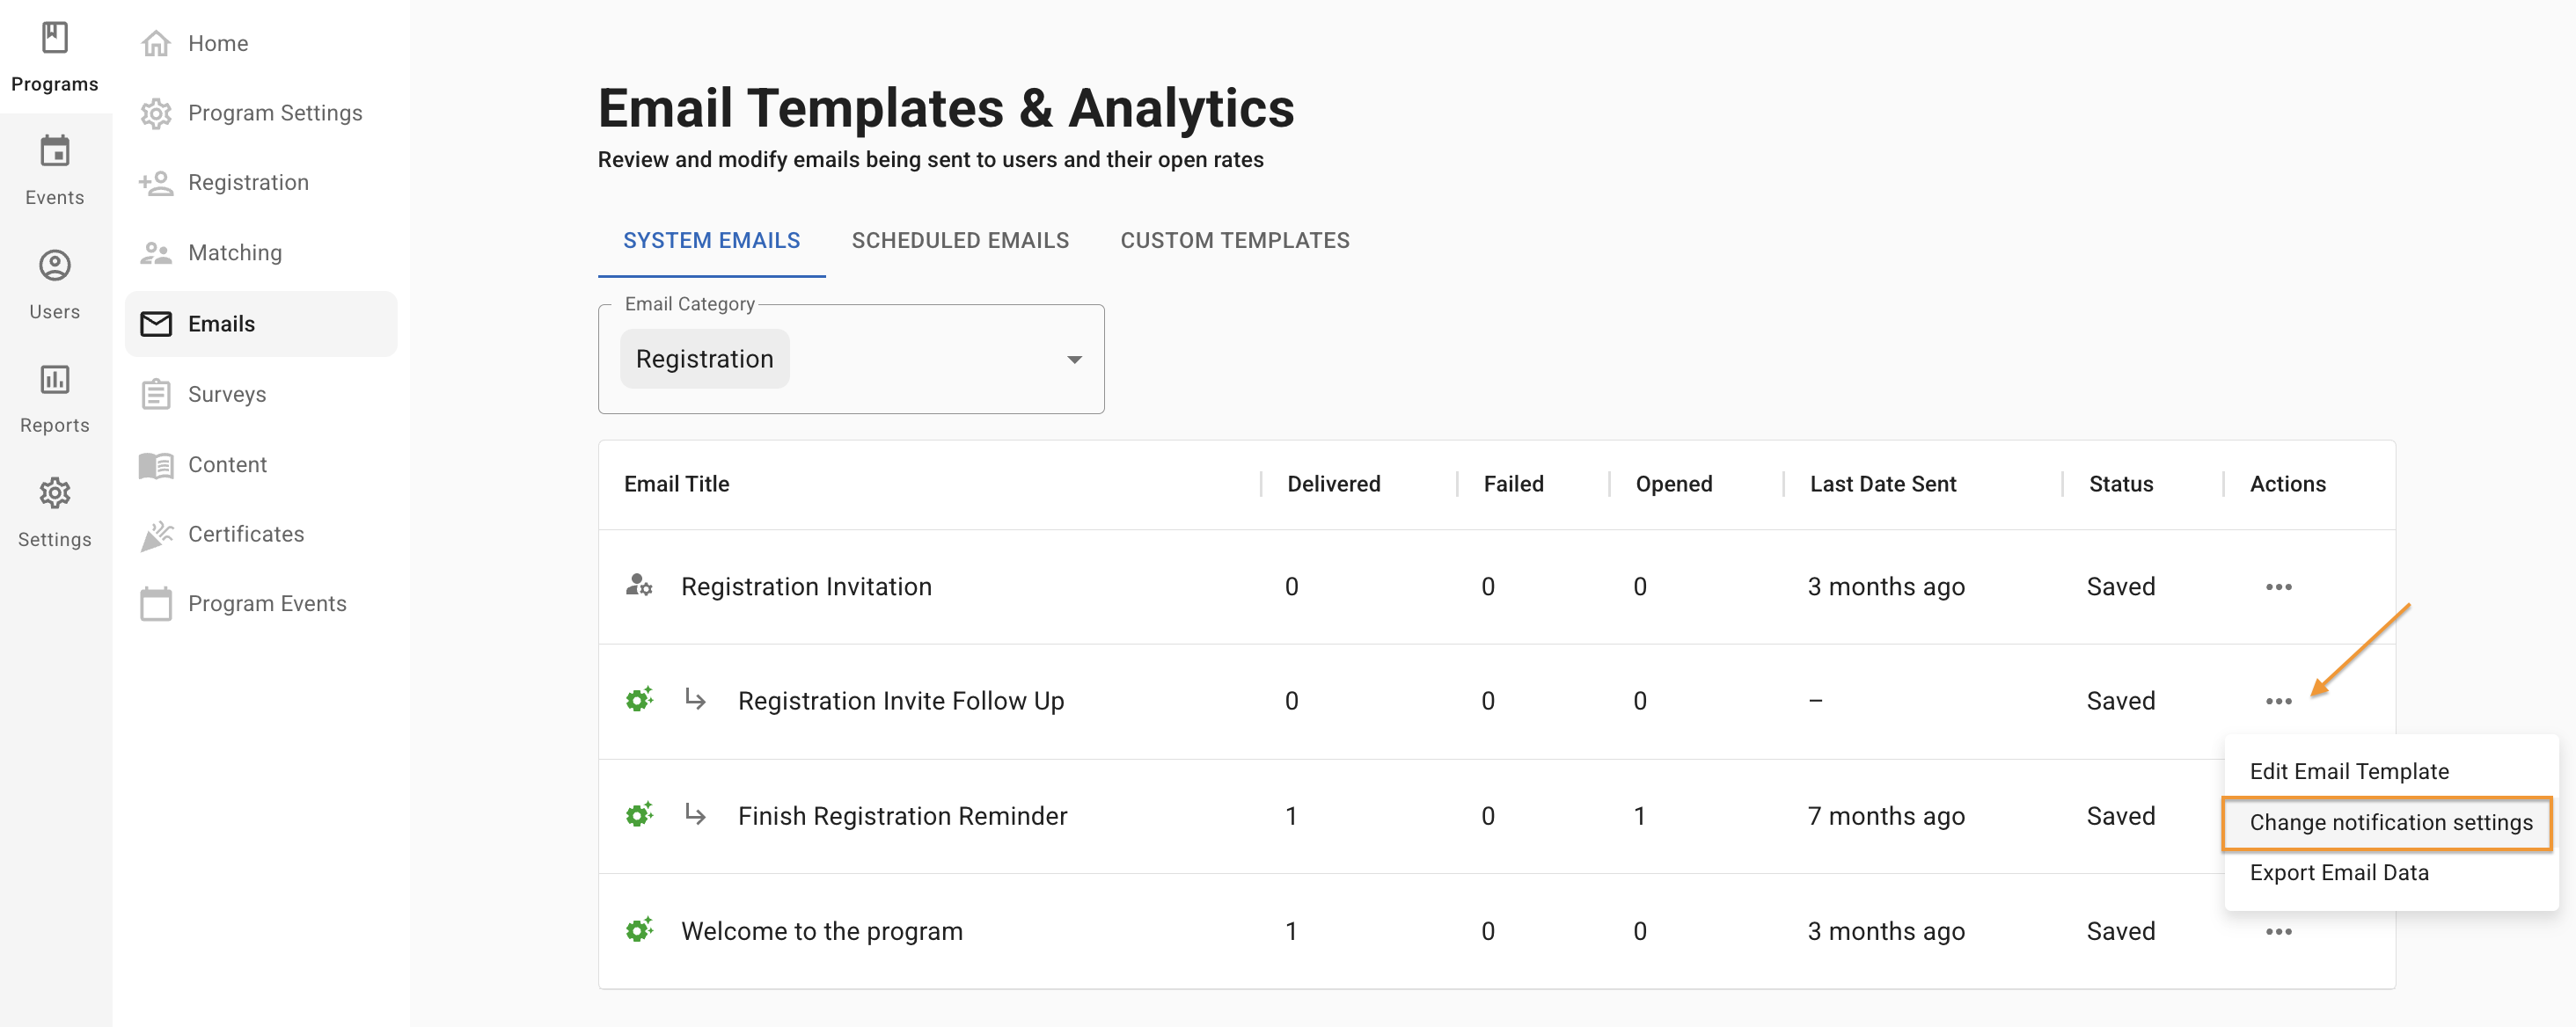Click the Surveys clipboard icon

(156, 395)
